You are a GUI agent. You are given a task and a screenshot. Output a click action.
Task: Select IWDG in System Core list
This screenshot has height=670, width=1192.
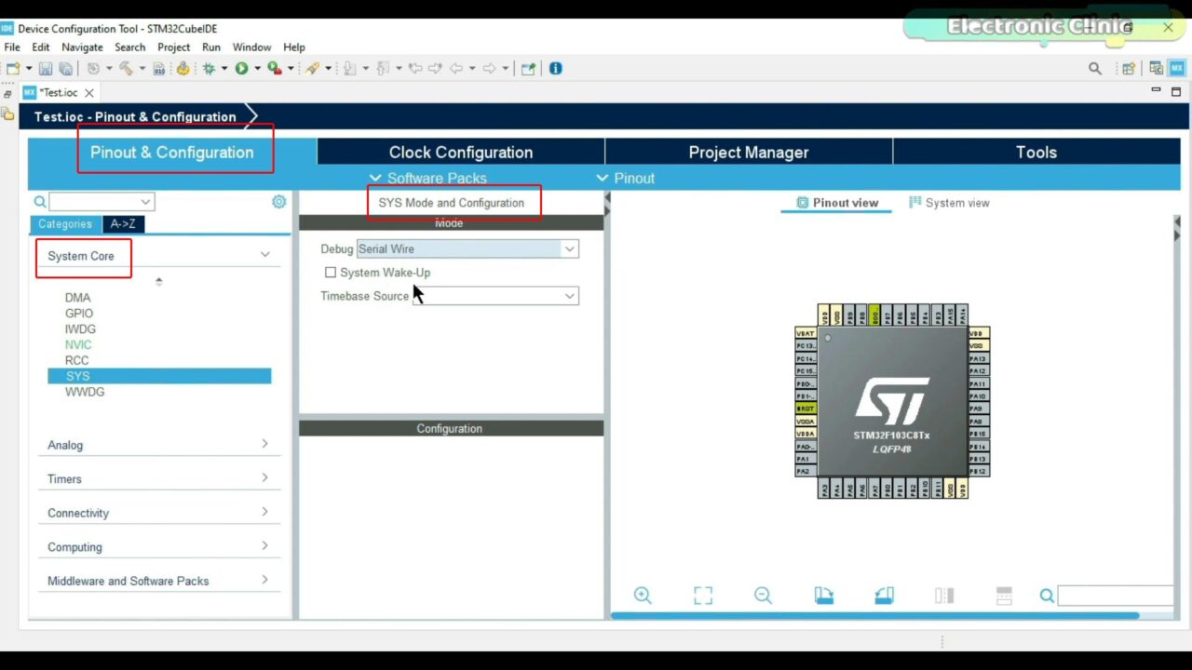click(80, 328)
